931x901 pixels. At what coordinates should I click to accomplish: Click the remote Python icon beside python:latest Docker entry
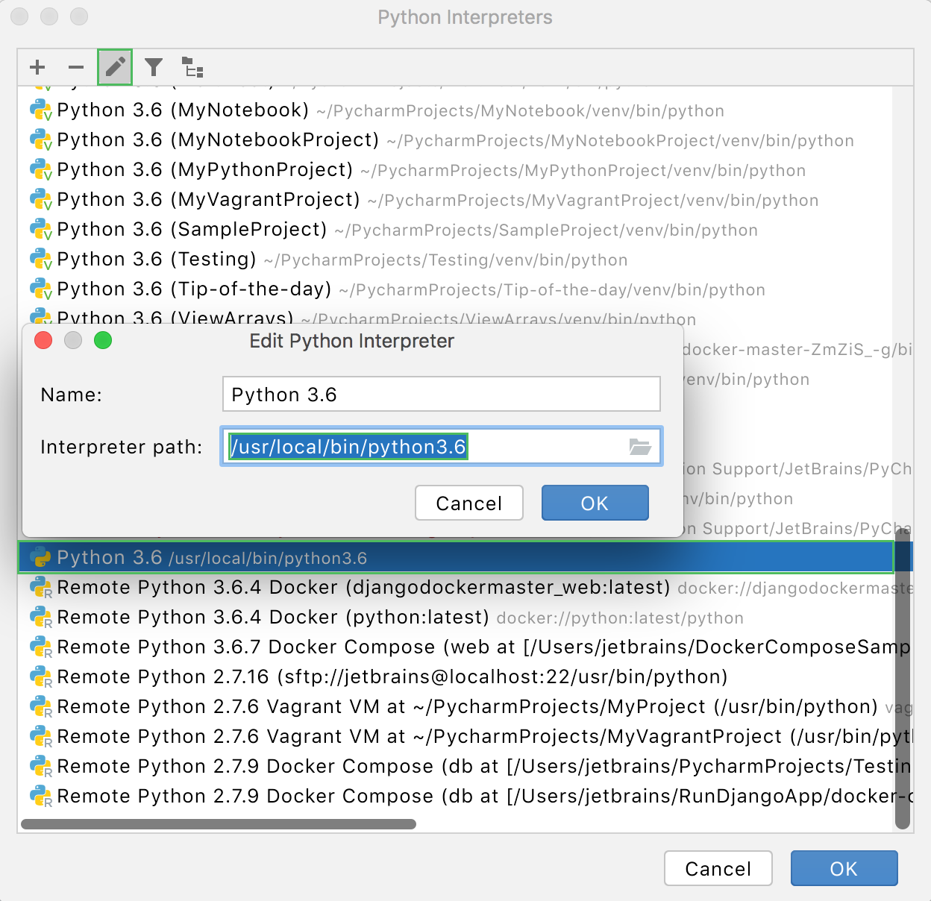point(40,617)
